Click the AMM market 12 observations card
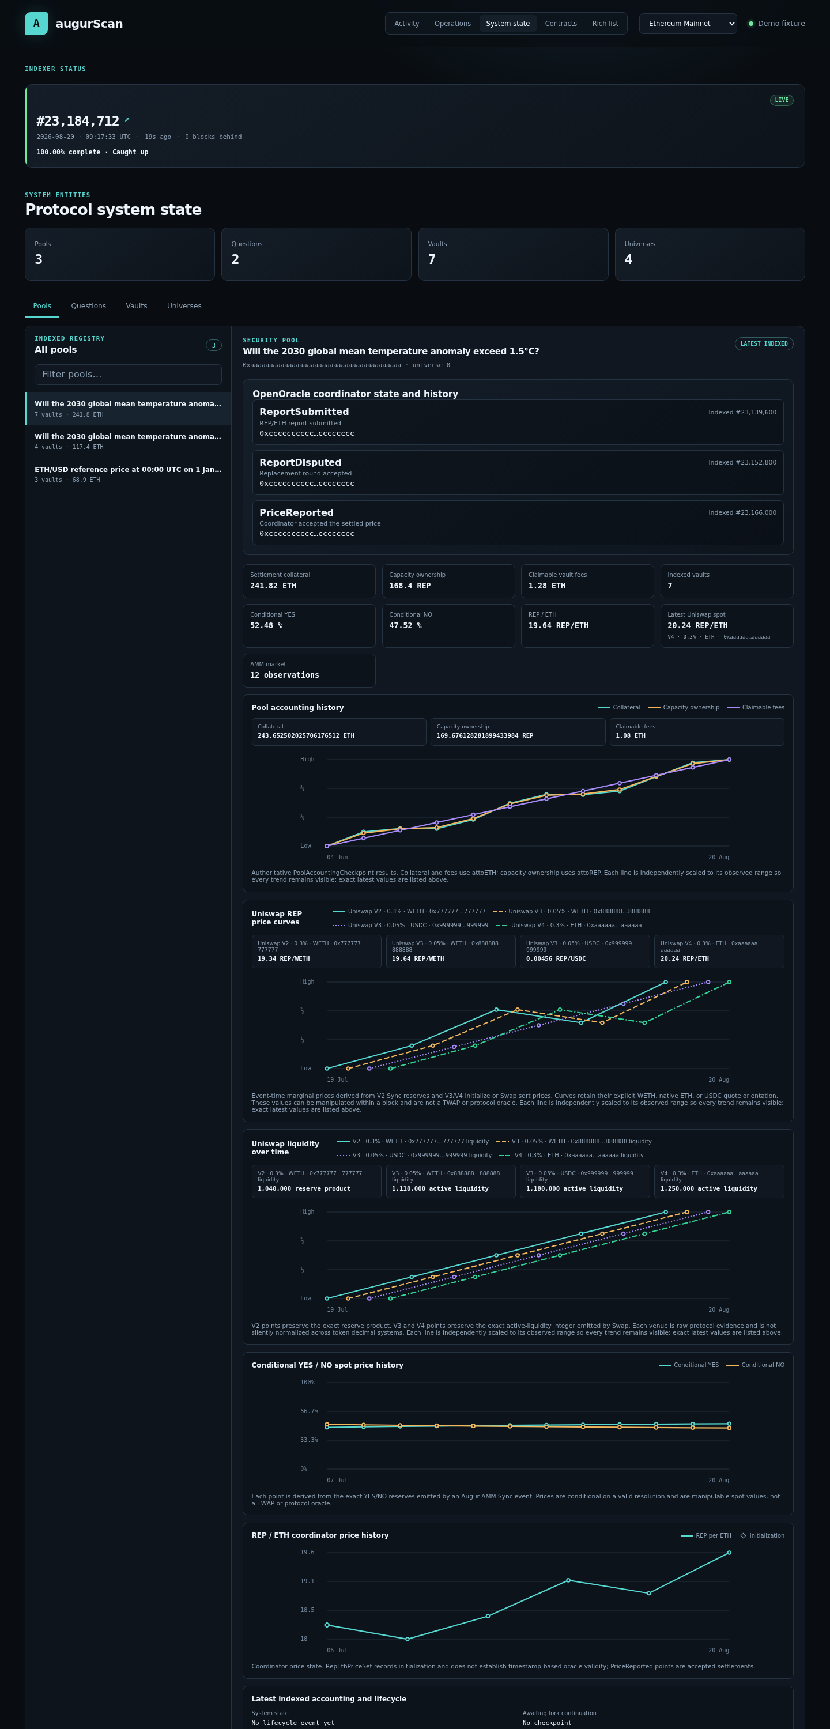 click(309, 670)
